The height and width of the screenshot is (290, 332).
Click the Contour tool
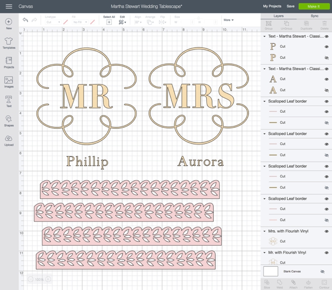[324, 284]
